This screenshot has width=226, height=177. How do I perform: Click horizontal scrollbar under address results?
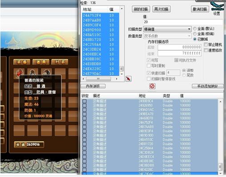[100, 79]
